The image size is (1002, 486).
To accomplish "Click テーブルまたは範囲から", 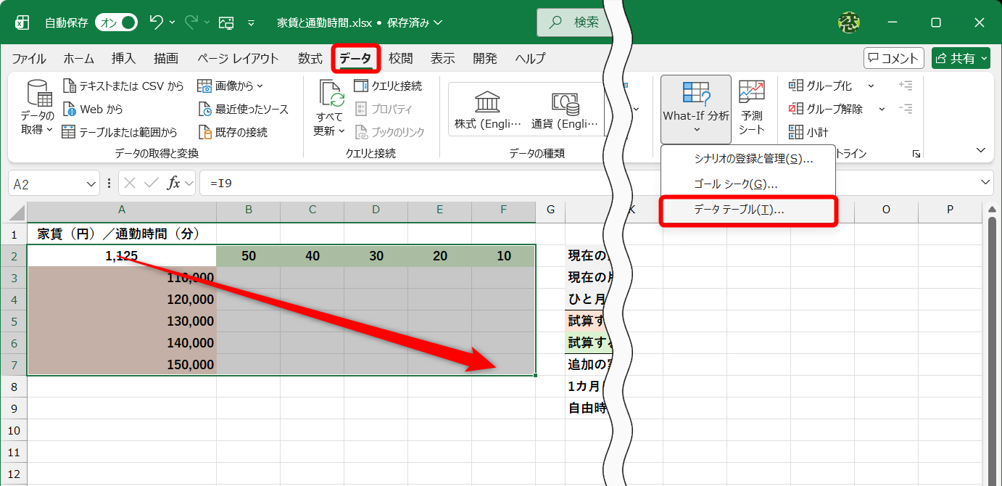I will (x=120, y=132).
